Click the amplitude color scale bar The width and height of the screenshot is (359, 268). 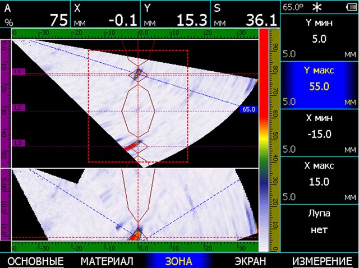[x=263, y=140]
